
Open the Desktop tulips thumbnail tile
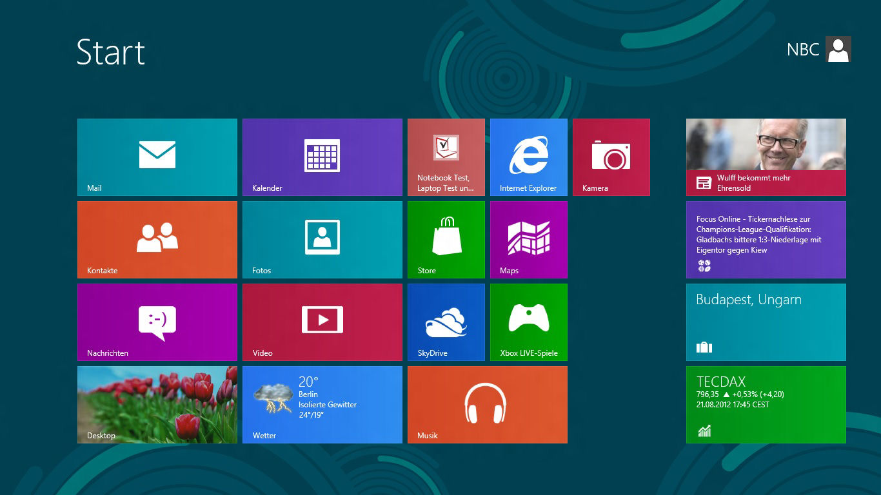(x=157, y=404)
